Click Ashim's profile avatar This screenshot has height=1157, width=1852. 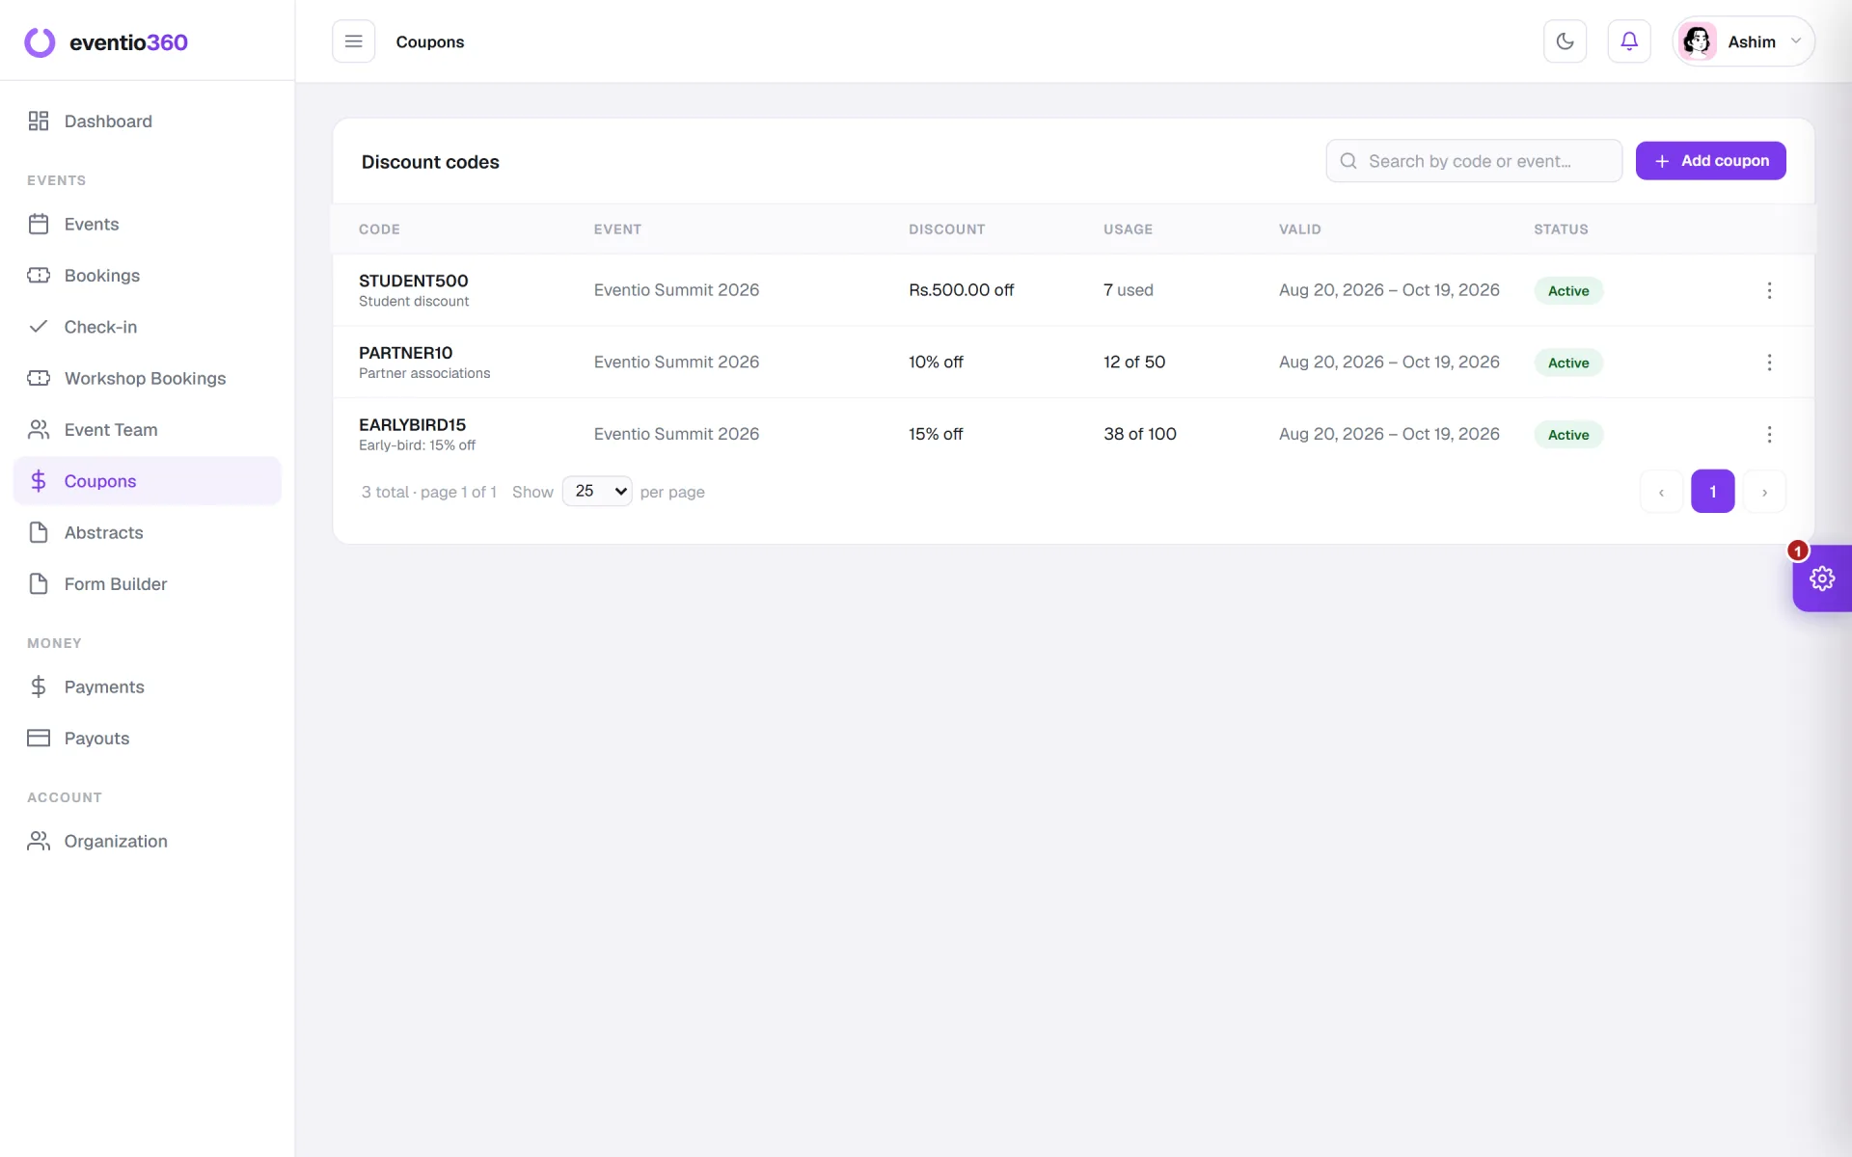point(1697,41)
